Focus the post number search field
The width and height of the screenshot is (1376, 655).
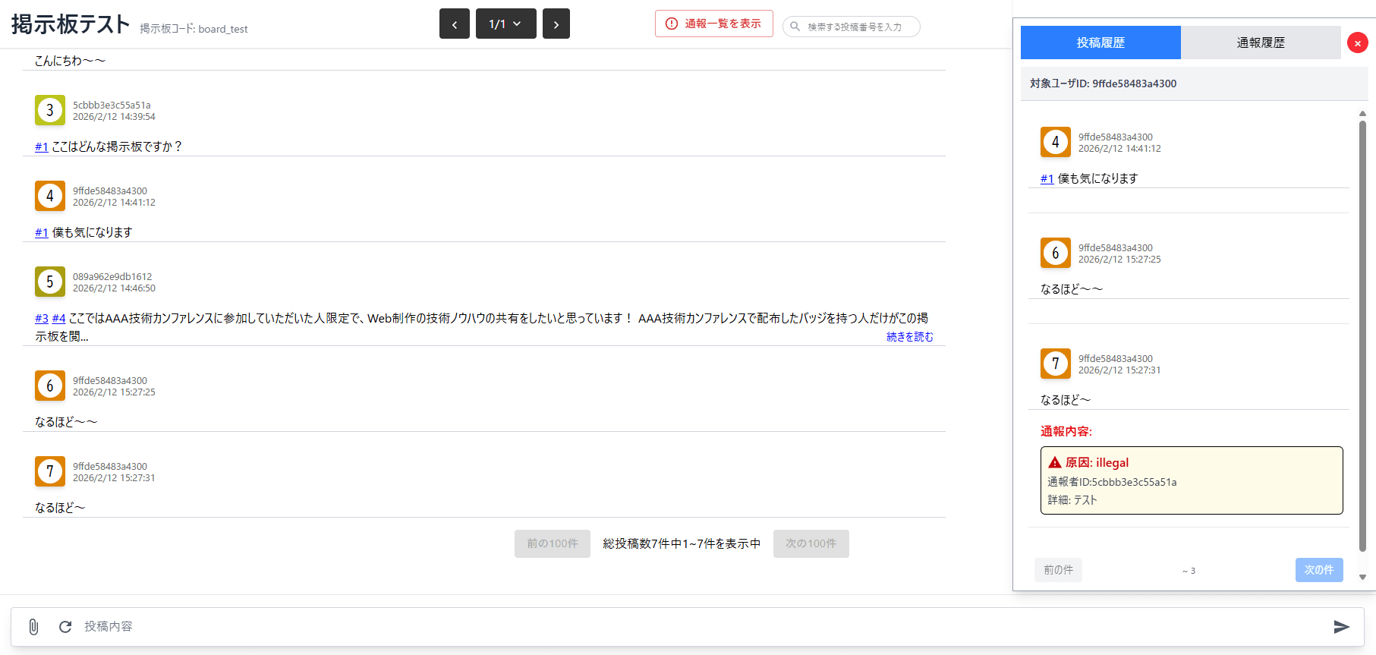858,27
